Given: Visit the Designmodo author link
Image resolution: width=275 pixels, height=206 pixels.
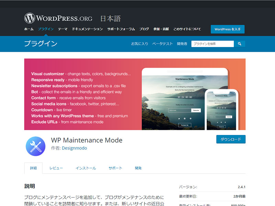Looking at the screenshot, I should (x=74, y=148).
